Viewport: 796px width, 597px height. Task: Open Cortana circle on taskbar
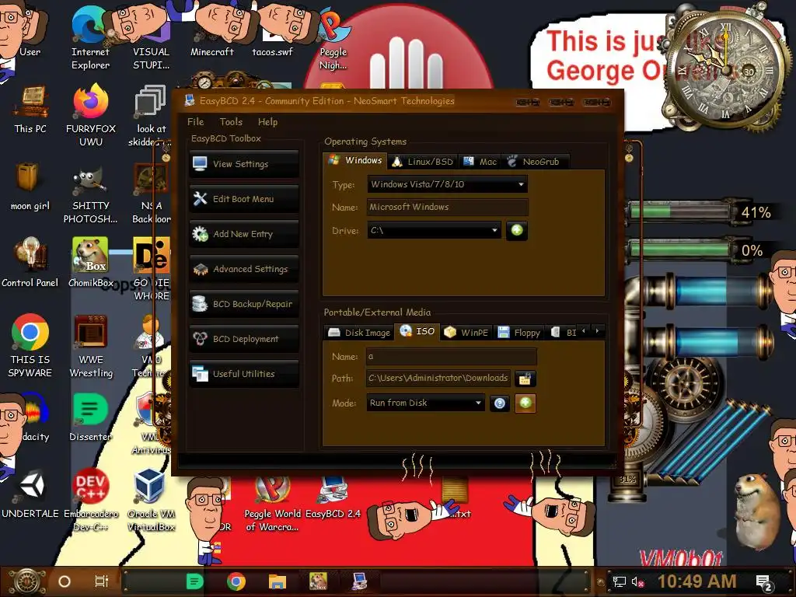coord(65,581)
